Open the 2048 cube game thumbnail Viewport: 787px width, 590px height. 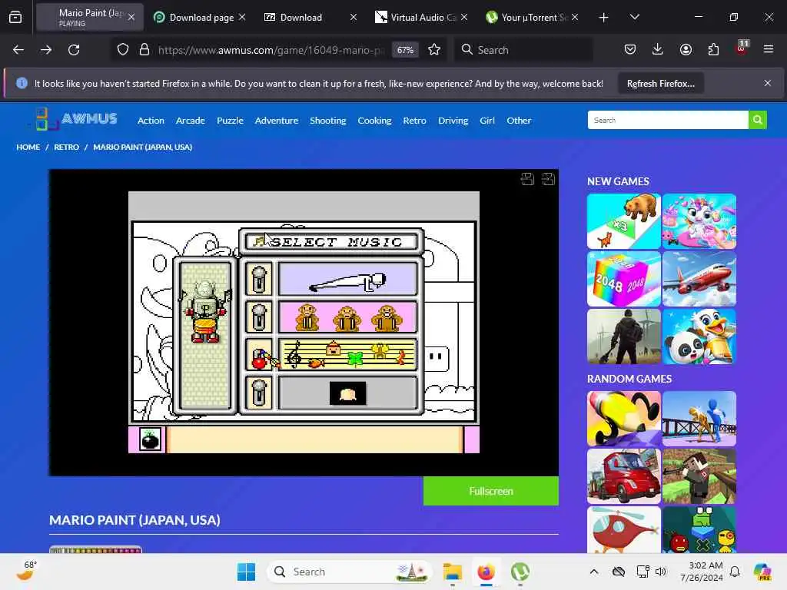(x=624, y=279)
